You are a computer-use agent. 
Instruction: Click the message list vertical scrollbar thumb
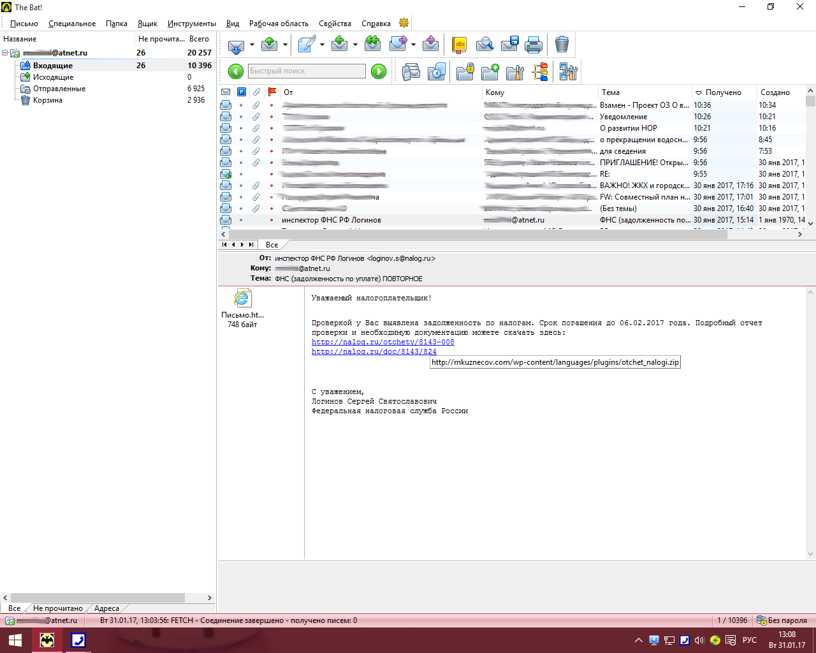point(810,101)
